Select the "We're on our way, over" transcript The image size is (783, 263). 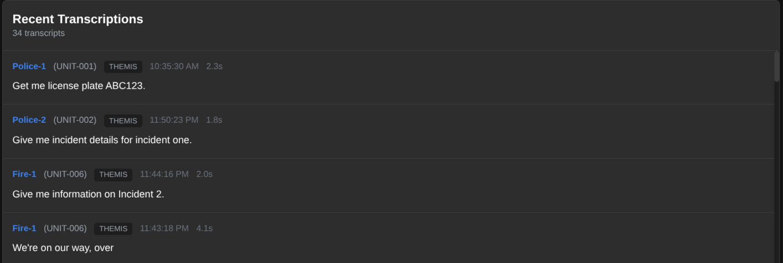click(63, 248)
